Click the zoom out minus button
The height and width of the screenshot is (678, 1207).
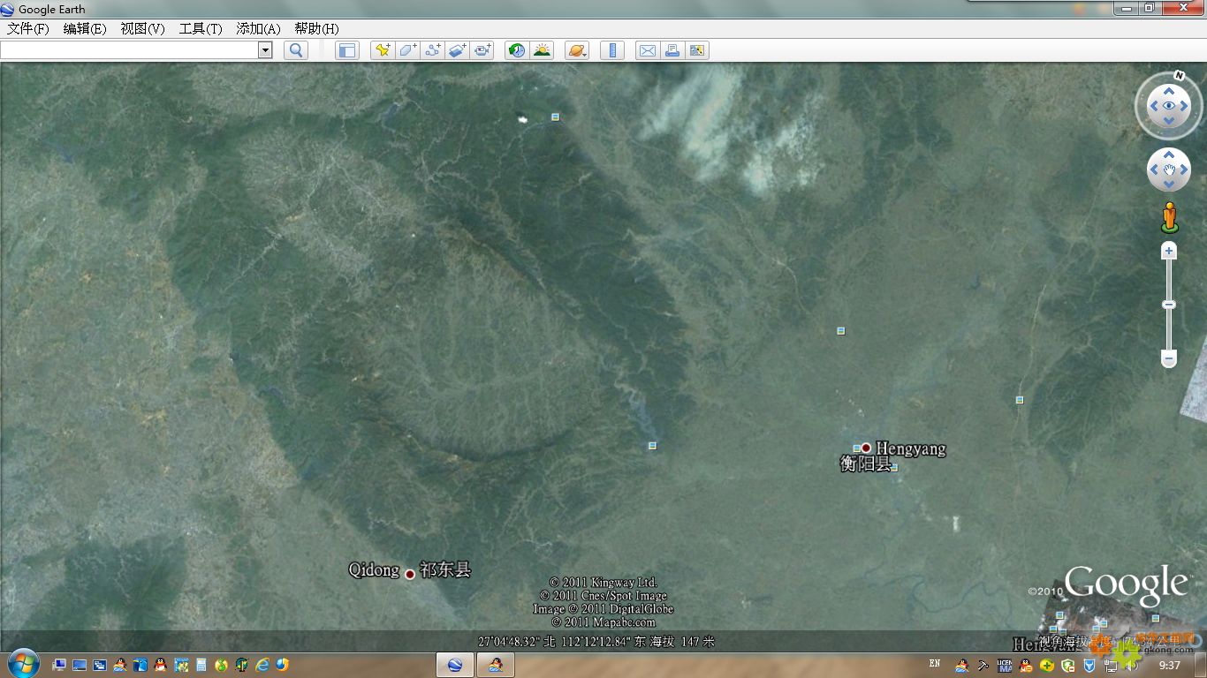point(1169,358)
